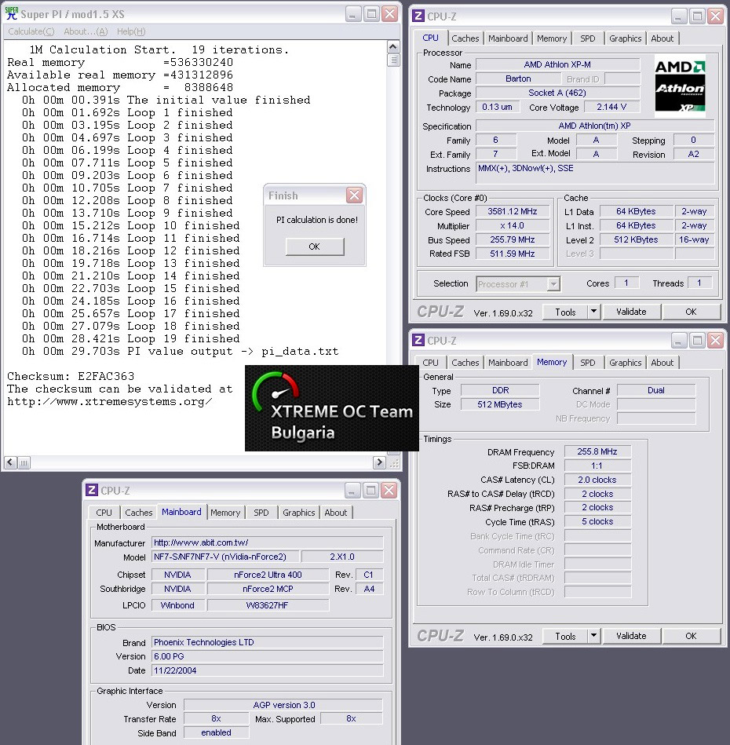Click the scroll right arrow in Super PI

coord(379,462)
